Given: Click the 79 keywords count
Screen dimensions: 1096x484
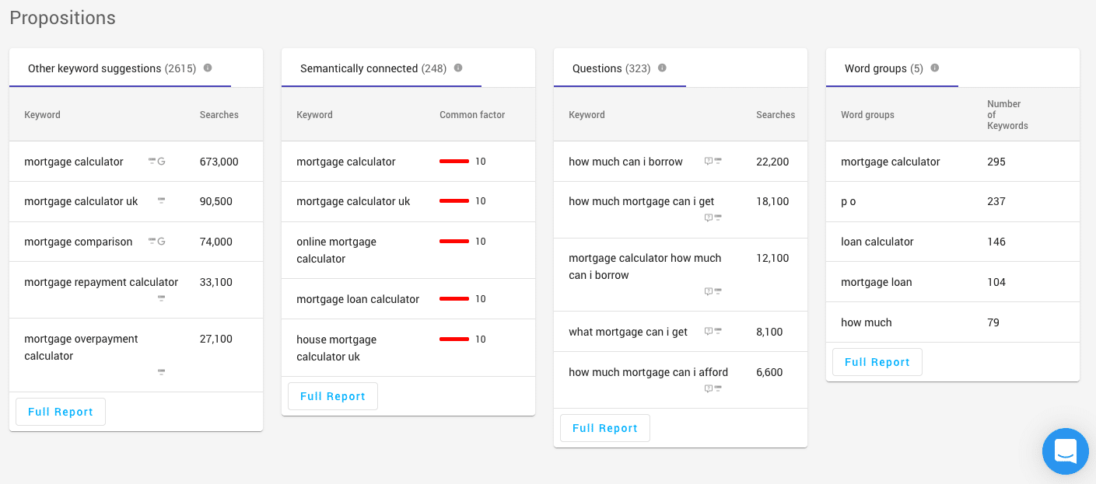Looking at the screenshot, I should coord(993,322).
